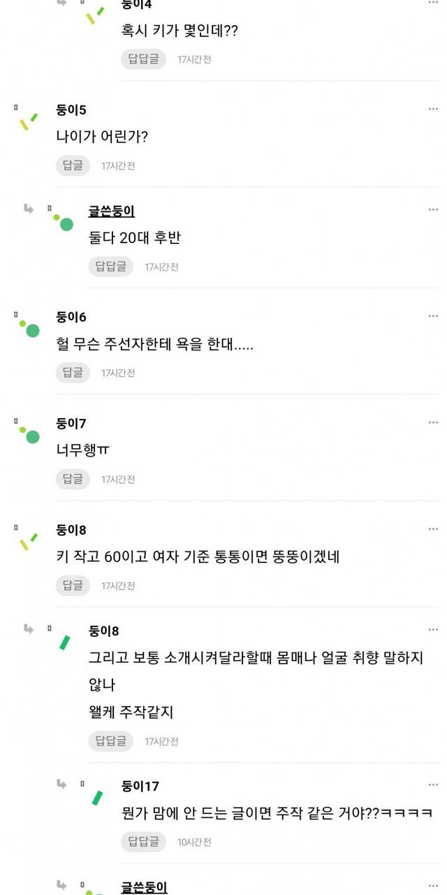
Task: Open more options for 둥이7 comment
Action: pyautogui.click(x=433, y=423)
